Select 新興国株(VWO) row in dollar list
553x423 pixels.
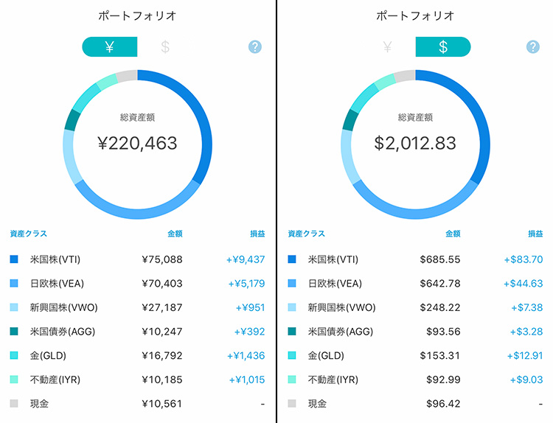click(415, 307)
